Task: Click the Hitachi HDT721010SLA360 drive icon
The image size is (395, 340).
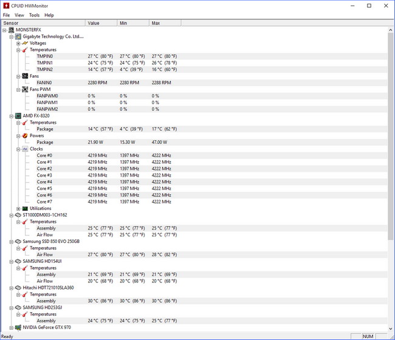Action: [x=18, y=288]
